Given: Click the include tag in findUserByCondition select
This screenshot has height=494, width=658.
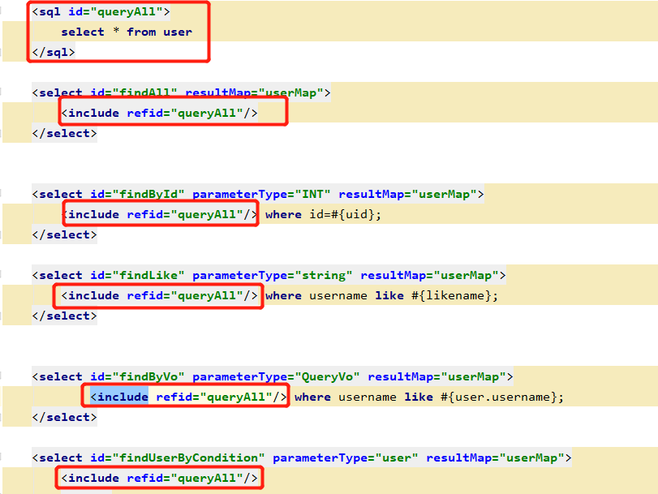Looking at the screenshot, I should 160,478.
